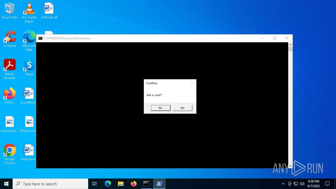
Task: Launch Skype from the desktop
Action: click(29, 67)
